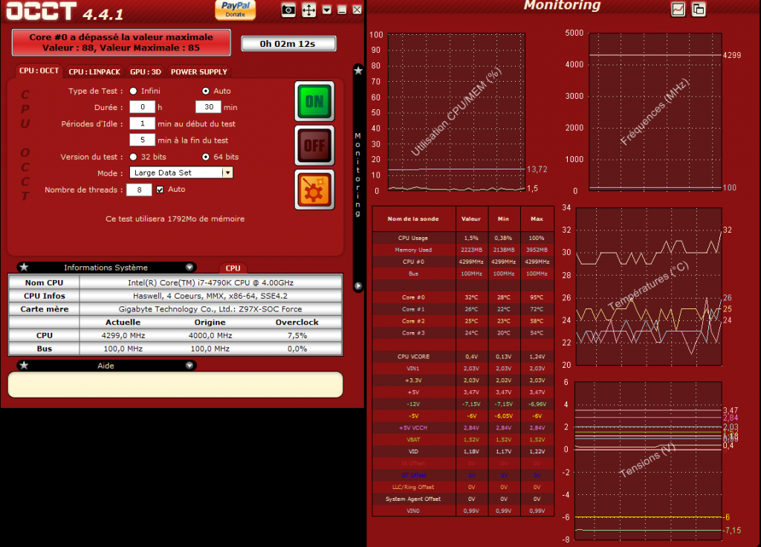Select the CPU Usage probe row
761x547 pixels.
(463, 238)
